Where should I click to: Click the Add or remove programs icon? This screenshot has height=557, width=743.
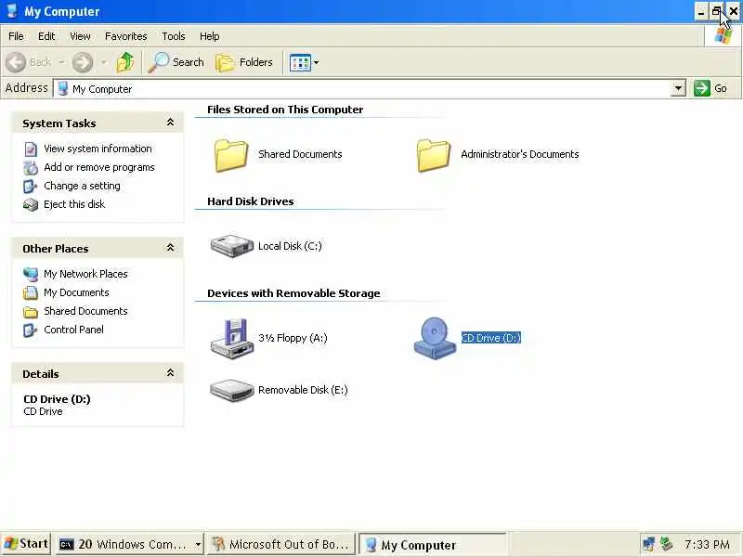(31, 168)
